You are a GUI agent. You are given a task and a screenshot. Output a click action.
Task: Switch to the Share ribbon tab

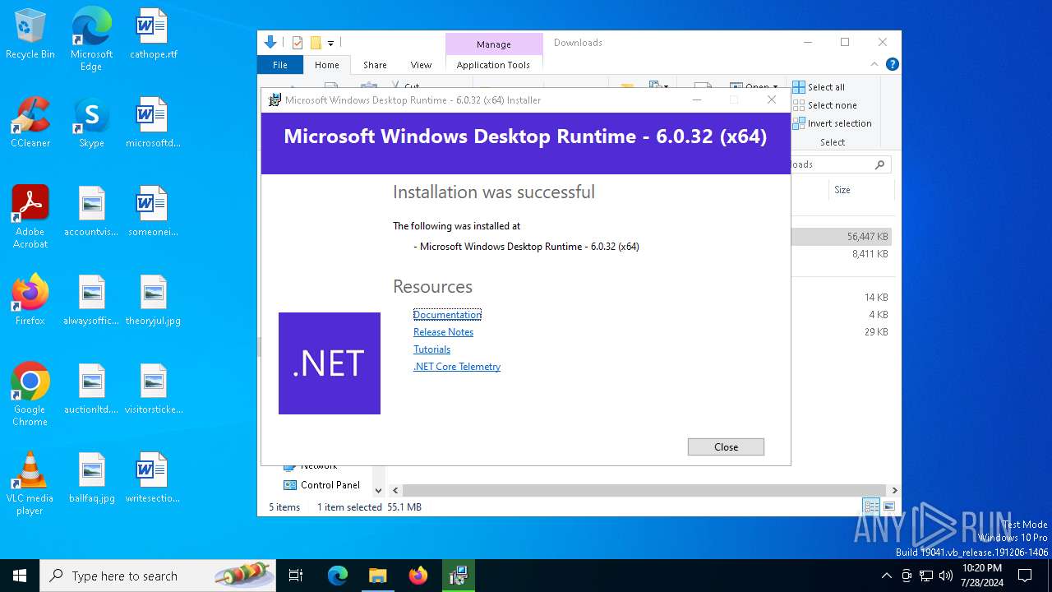click(x=375, y=65)
